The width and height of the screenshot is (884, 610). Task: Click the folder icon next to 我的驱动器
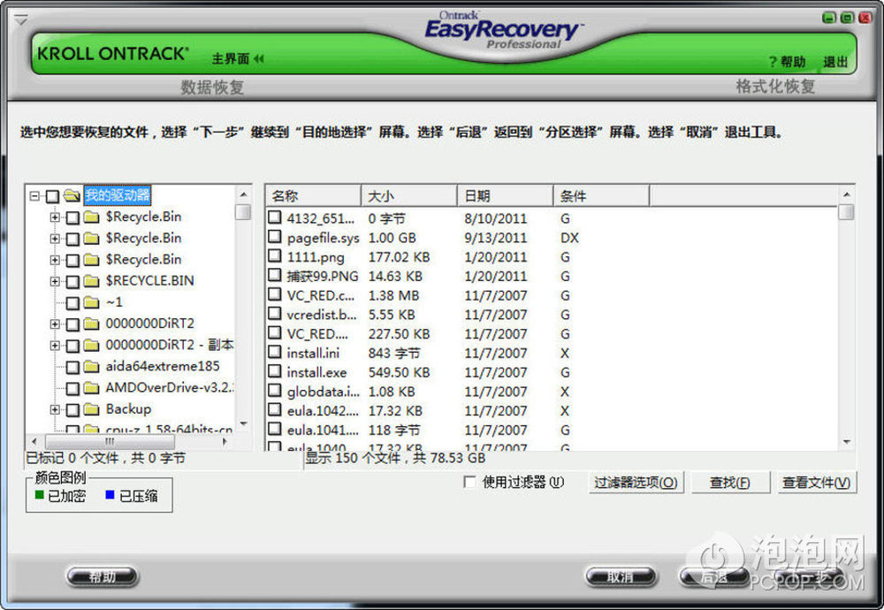[72, 195]
